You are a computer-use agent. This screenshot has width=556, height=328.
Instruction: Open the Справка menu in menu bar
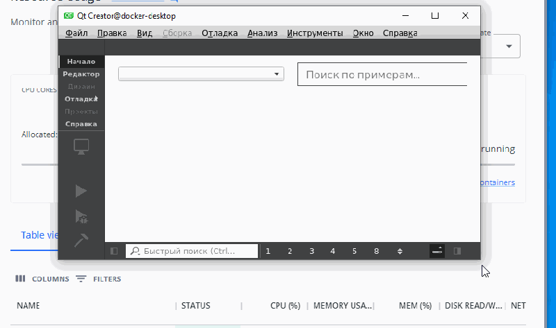point(400,33)
